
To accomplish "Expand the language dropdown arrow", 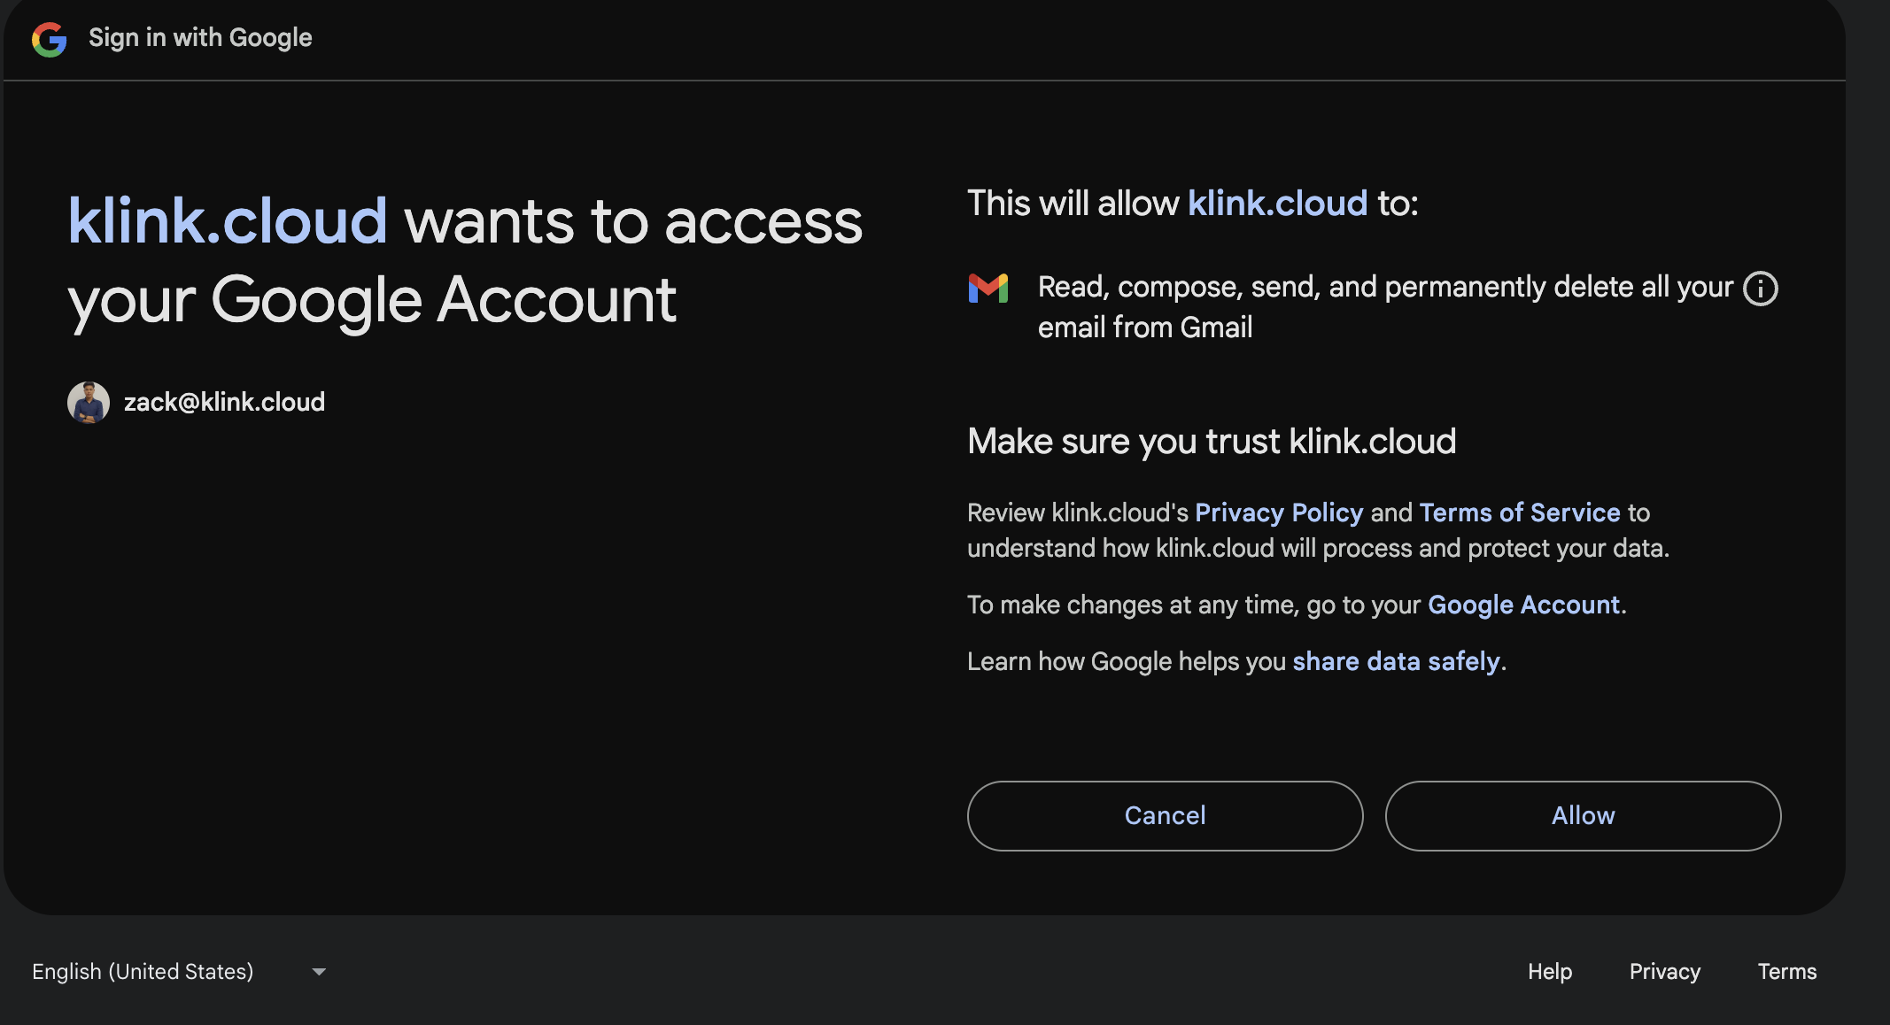I will pos(319,972).
